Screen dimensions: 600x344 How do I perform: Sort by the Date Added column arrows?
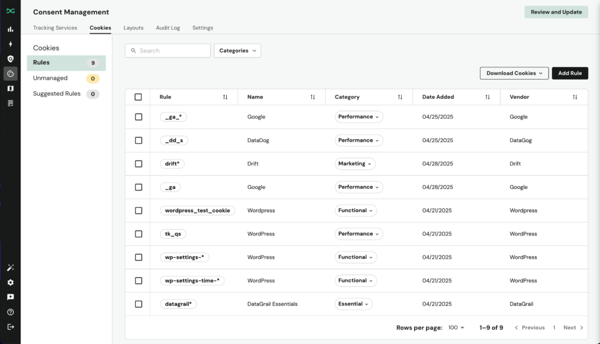pyautogui.click(x=487, y=97)
